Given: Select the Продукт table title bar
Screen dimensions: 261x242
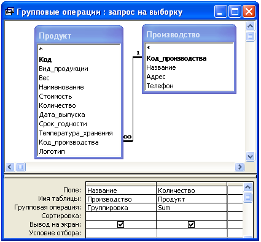Looking at the screenshot, I should (79, 36).
